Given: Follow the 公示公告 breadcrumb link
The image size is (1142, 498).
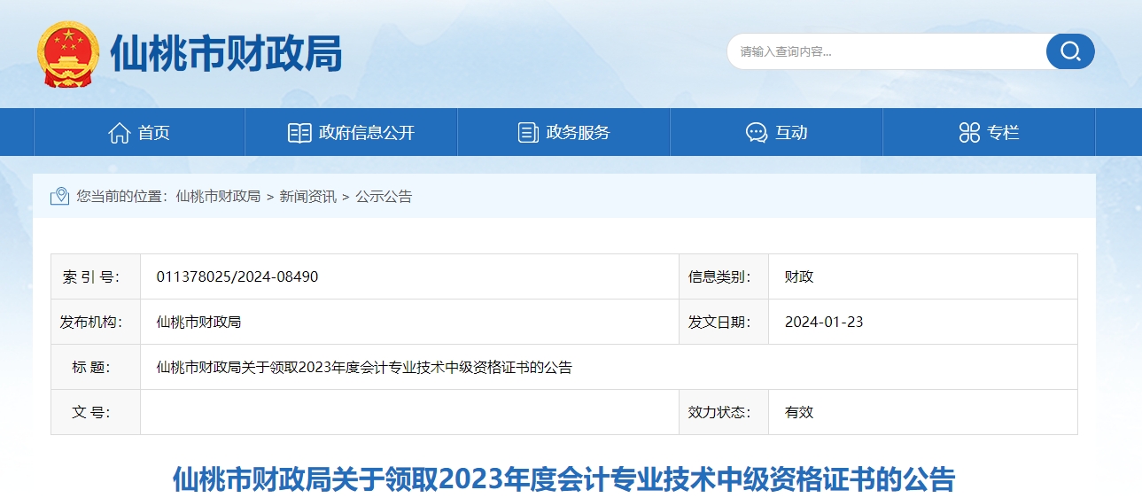Looking at the screenshot, I should 384,197.
